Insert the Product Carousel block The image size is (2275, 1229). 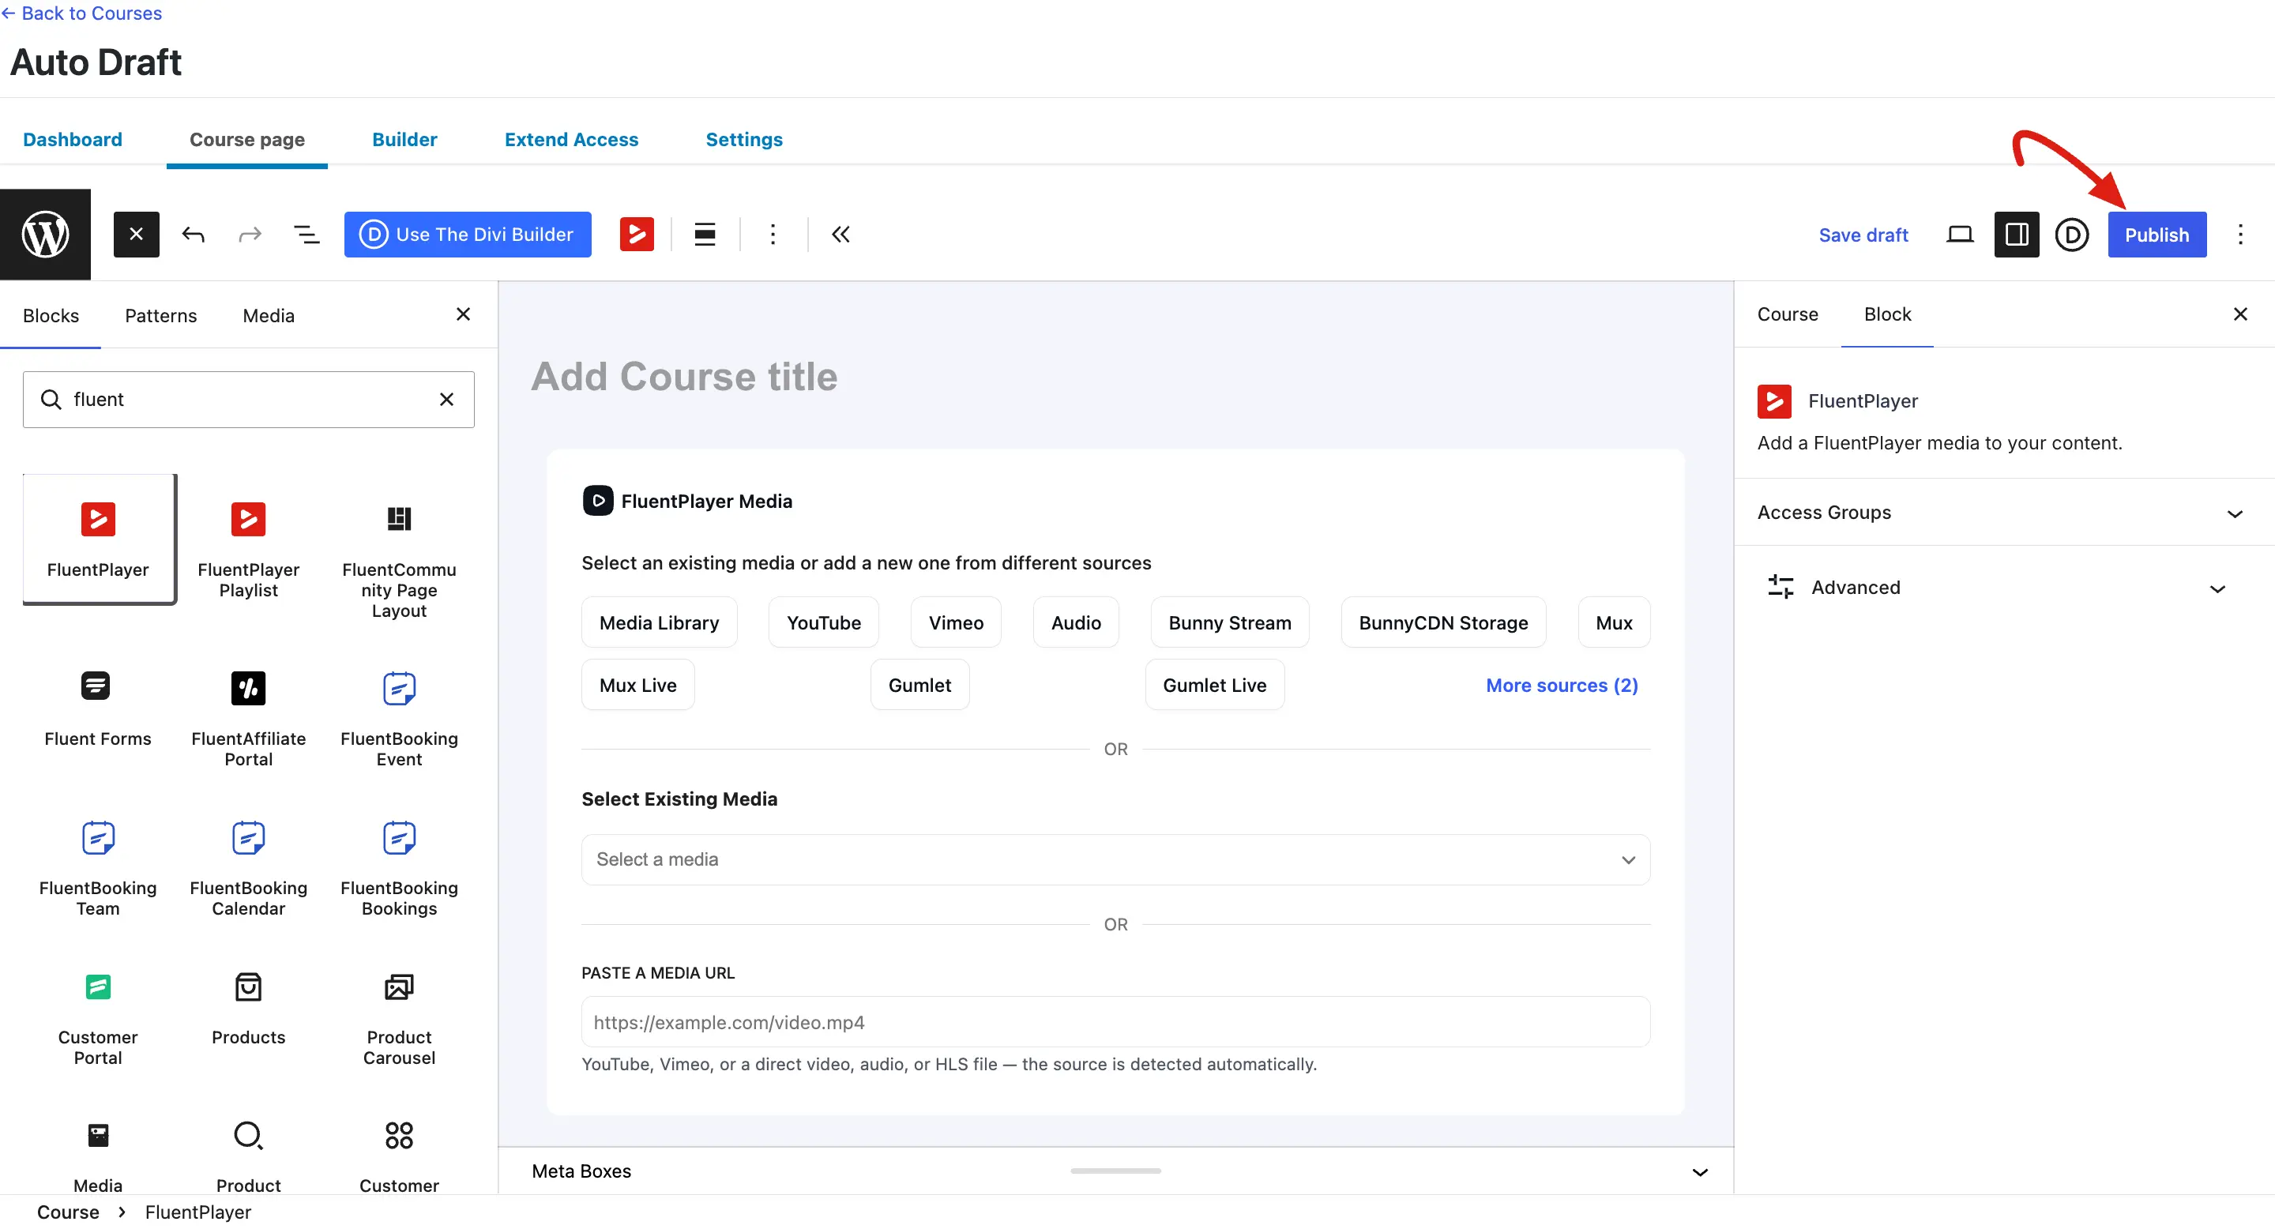pos(399,1017)
